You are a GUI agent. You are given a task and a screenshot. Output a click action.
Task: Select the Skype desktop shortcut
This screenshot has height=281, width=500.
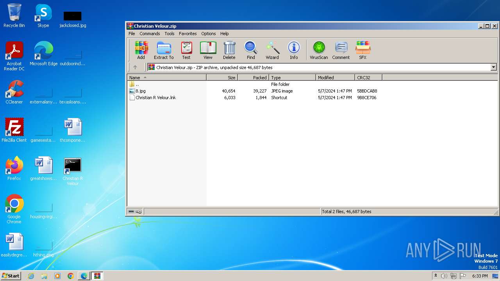43,16
